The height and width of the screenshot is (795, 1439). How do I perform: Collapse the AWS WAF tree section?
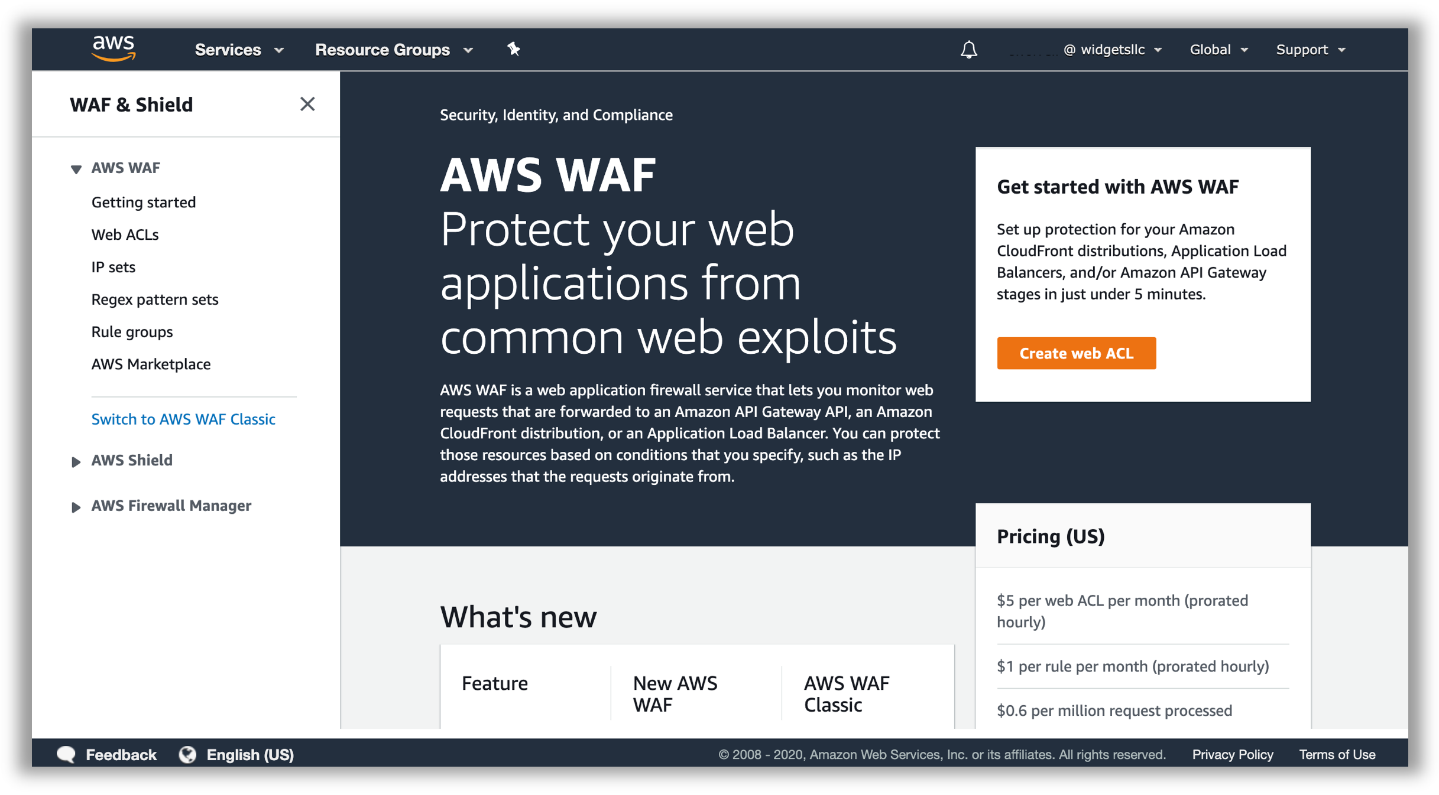click(x=76, y=169)
